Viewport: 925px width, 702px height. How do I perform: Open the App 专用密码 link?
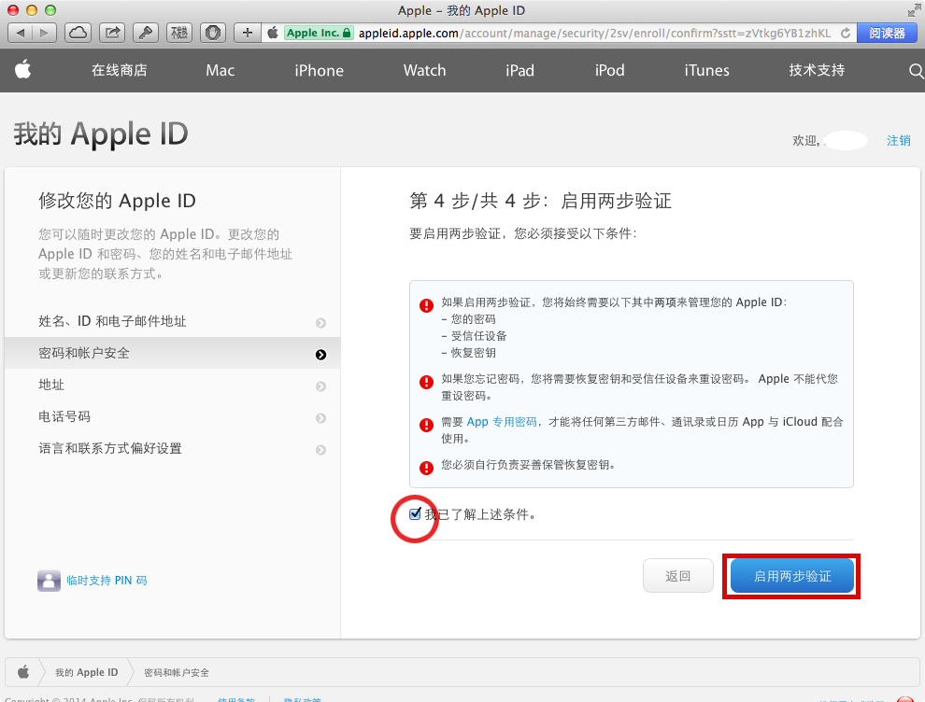pos(502,421)
